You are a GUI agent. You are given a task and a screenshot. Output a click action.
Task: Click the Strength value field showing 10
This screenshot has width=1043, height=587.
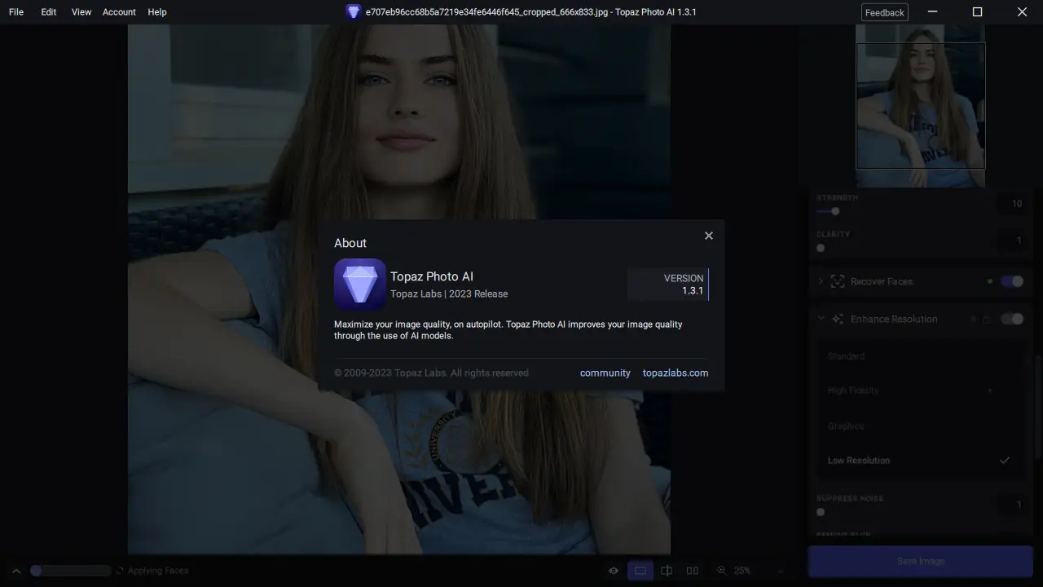tap(1012, 204)
